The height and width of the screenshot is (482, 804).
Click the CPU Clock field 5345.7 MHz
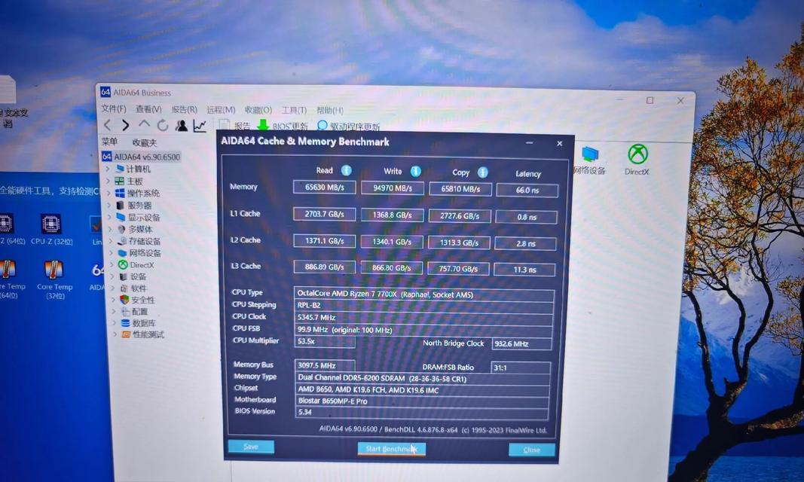[424, 318]
